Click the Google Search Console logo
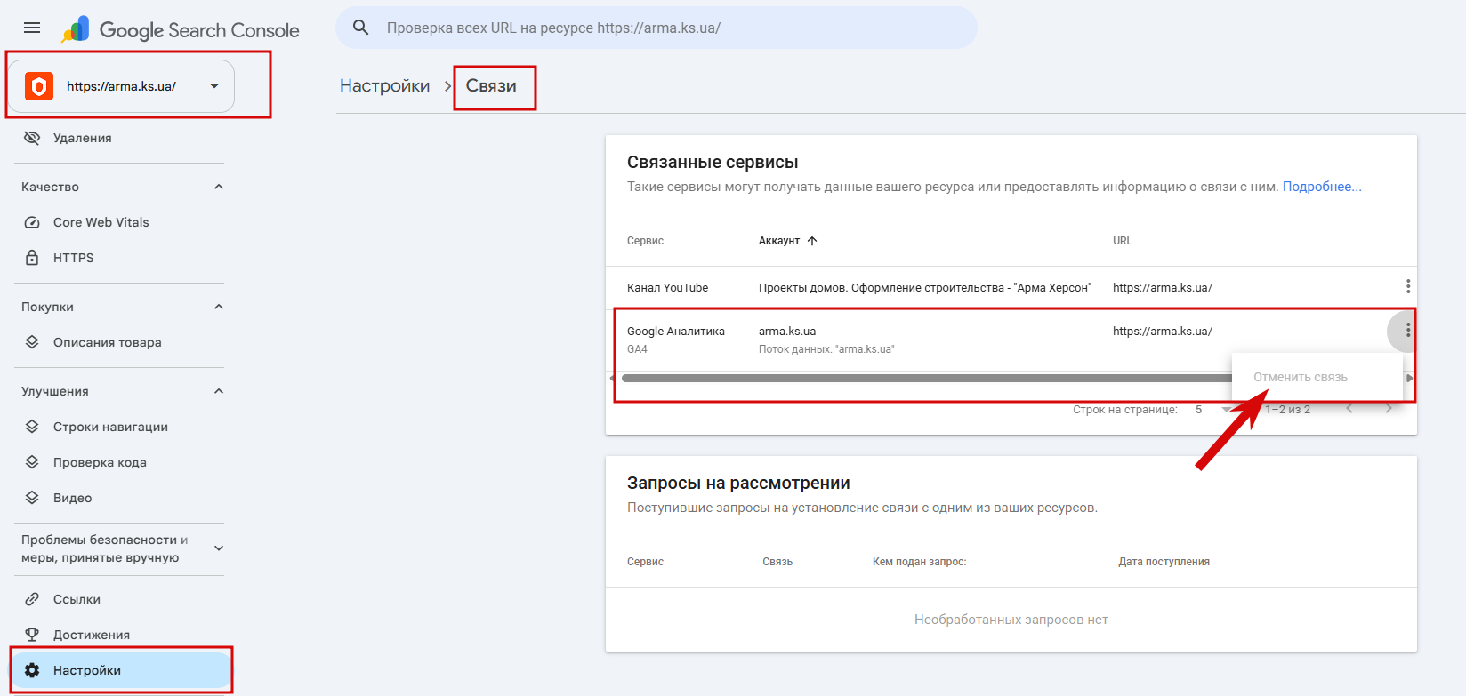The image size is (1466, 696). 181,30
